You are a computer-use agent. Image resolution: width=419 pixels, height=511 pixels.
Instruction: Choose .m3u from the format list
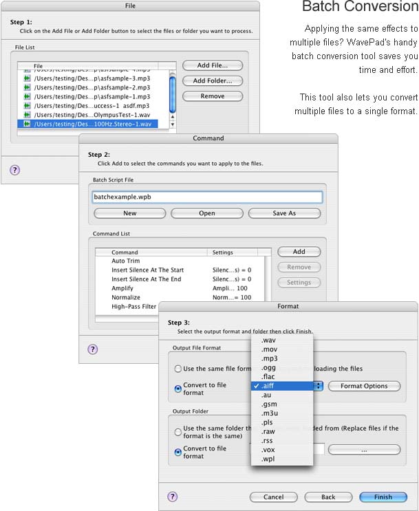pyautogui.click(x=282, y=413)
